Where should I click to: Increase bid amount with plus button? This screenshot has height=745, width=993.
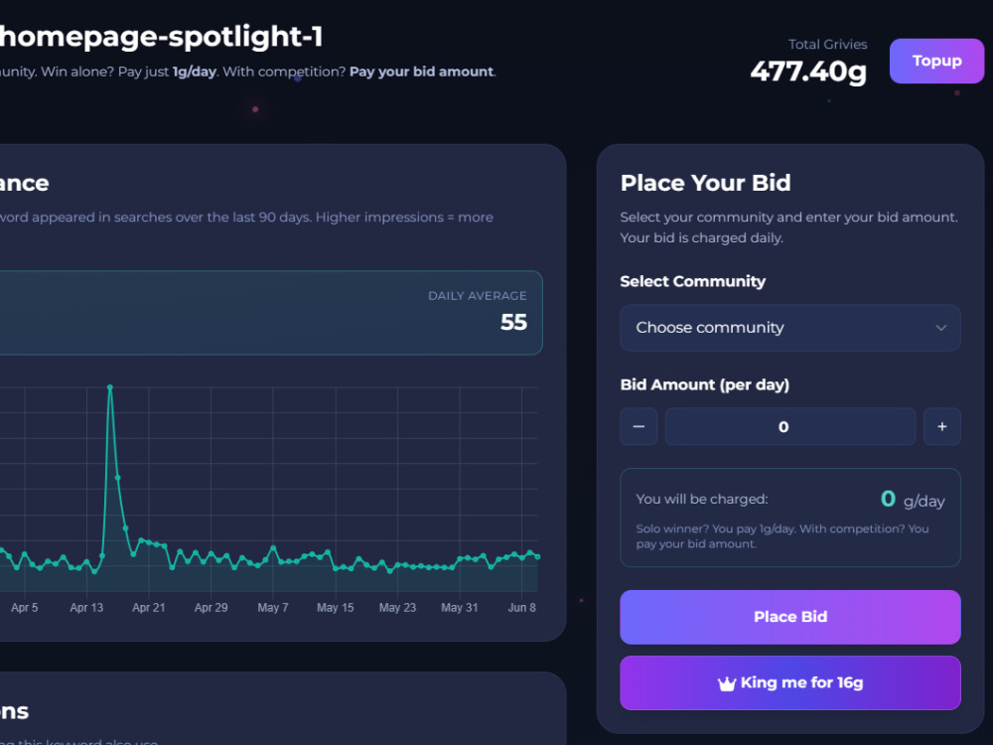(x=941, y=426)
